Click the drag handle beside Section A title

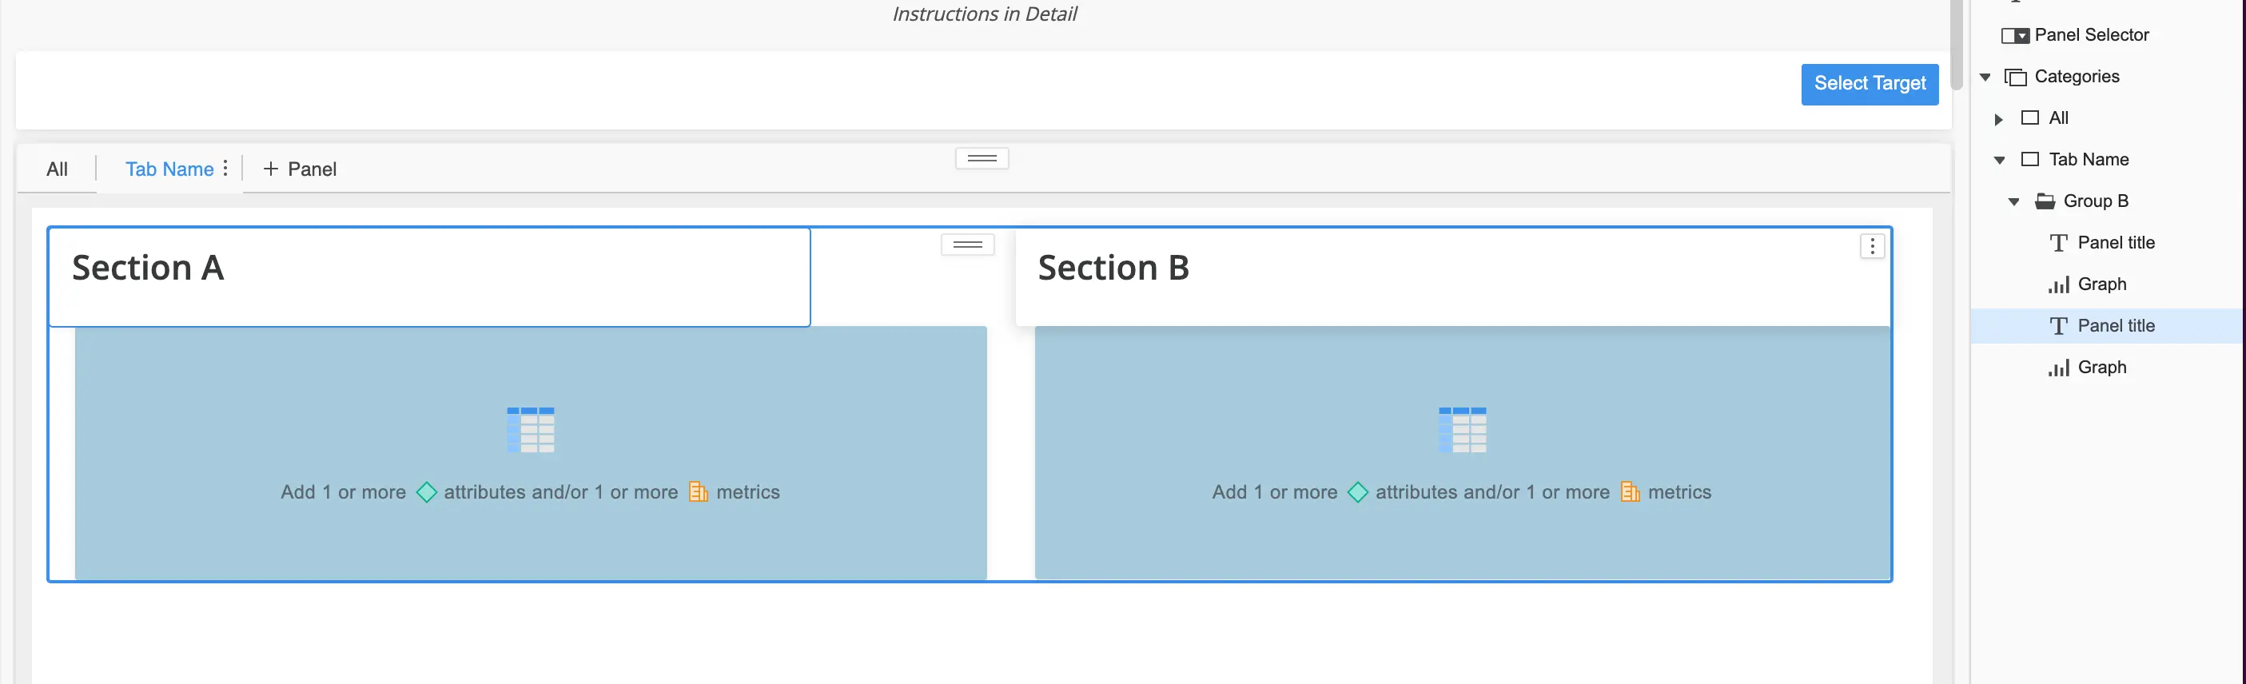click(x=968, y=245)
